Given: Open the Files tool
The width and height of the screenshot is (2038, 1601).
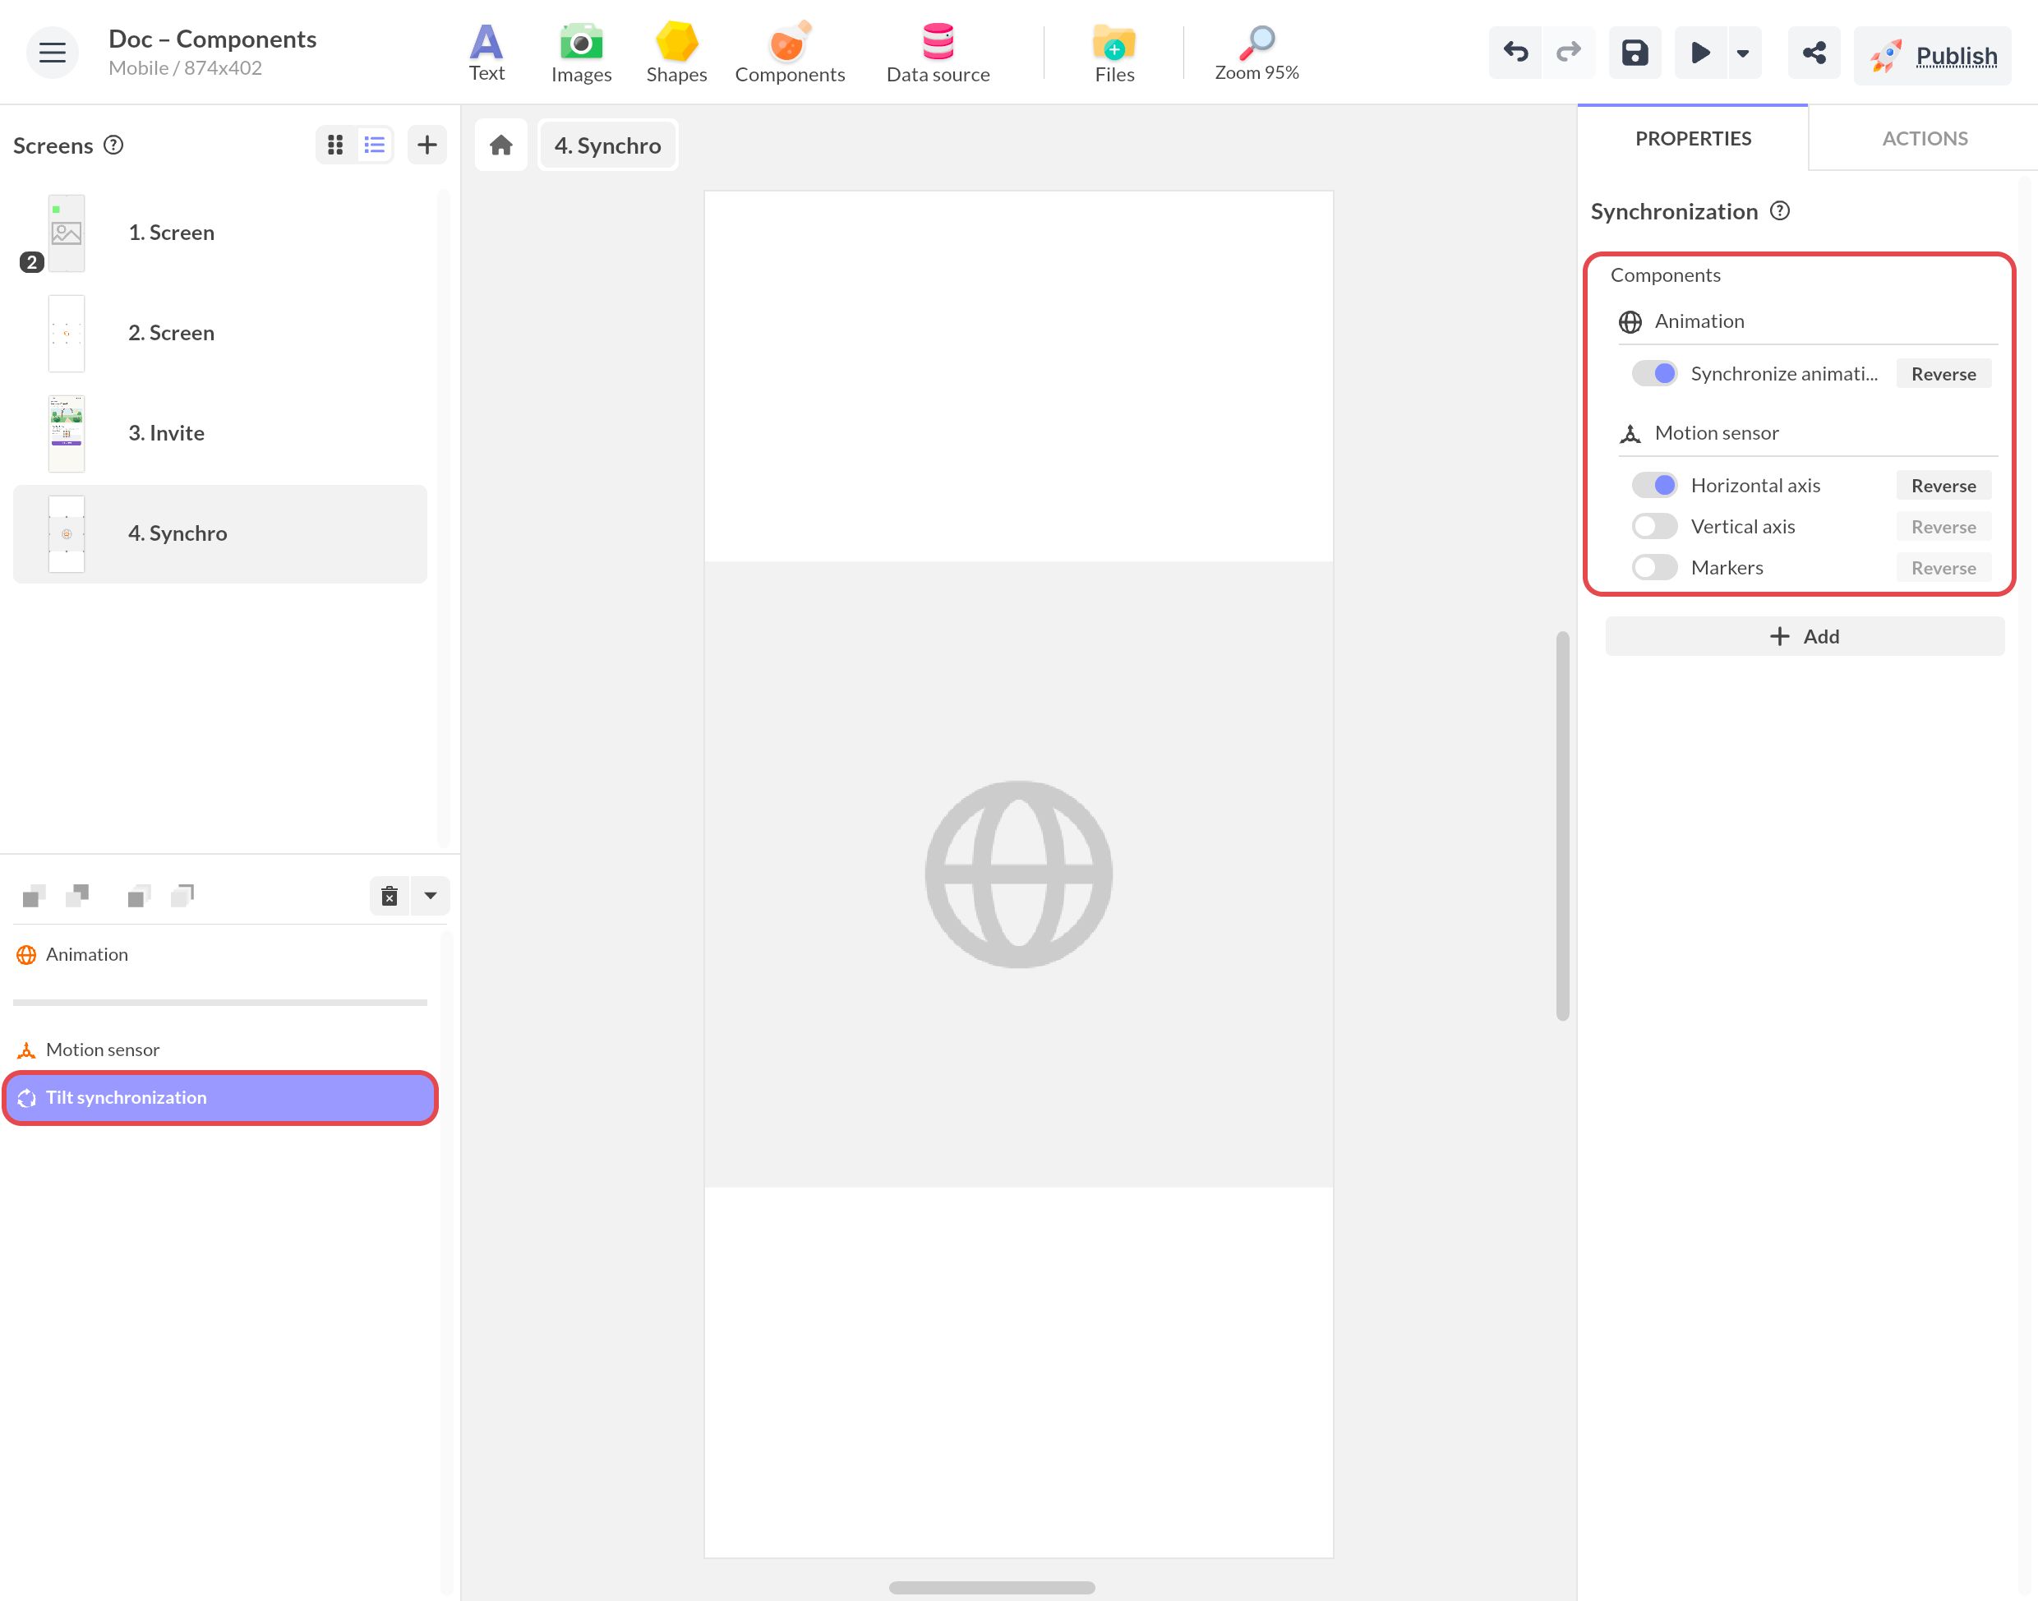Looking at the screenshot, I should [1114, 53].
